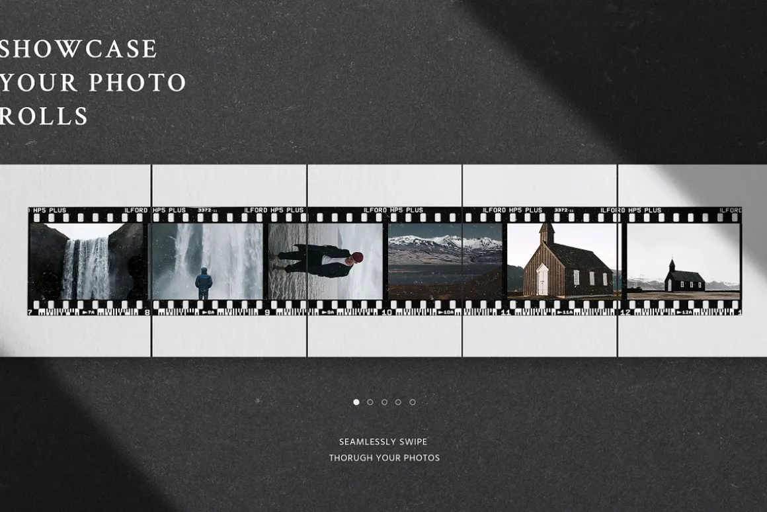Click the frame number 11 on film strip

click(x=506, y=312)
